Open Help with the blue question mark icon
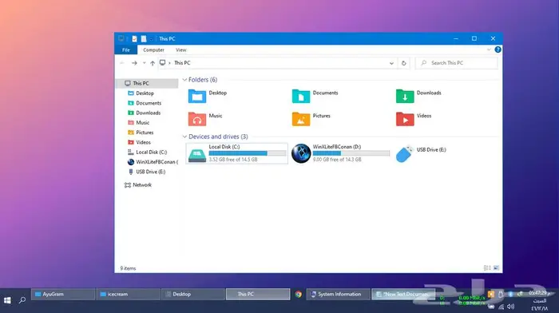 498,50
